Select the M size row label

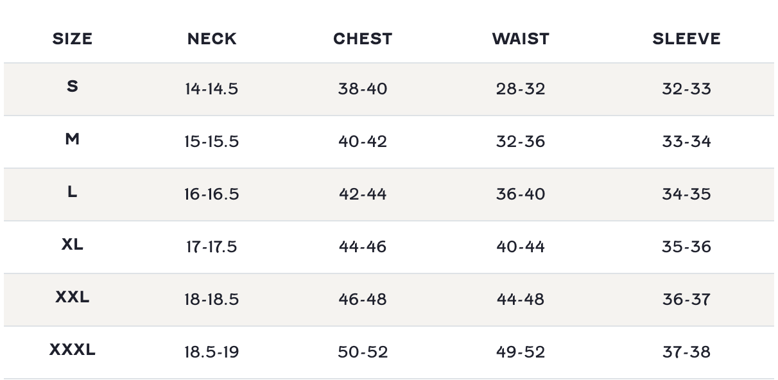click(x=73, y=139)
